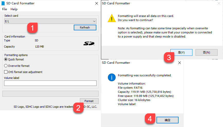The width and height of the screenshot is (223, 127).
Task: Close the erase confirmation dialog
Action: point(219,3)
